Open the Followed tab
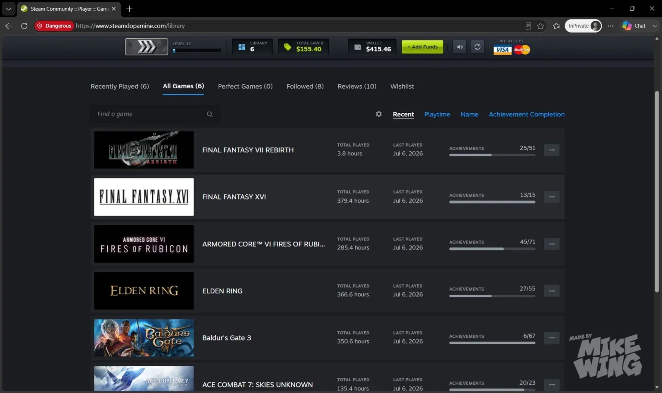662x393 pixels. tap(305, 86)
